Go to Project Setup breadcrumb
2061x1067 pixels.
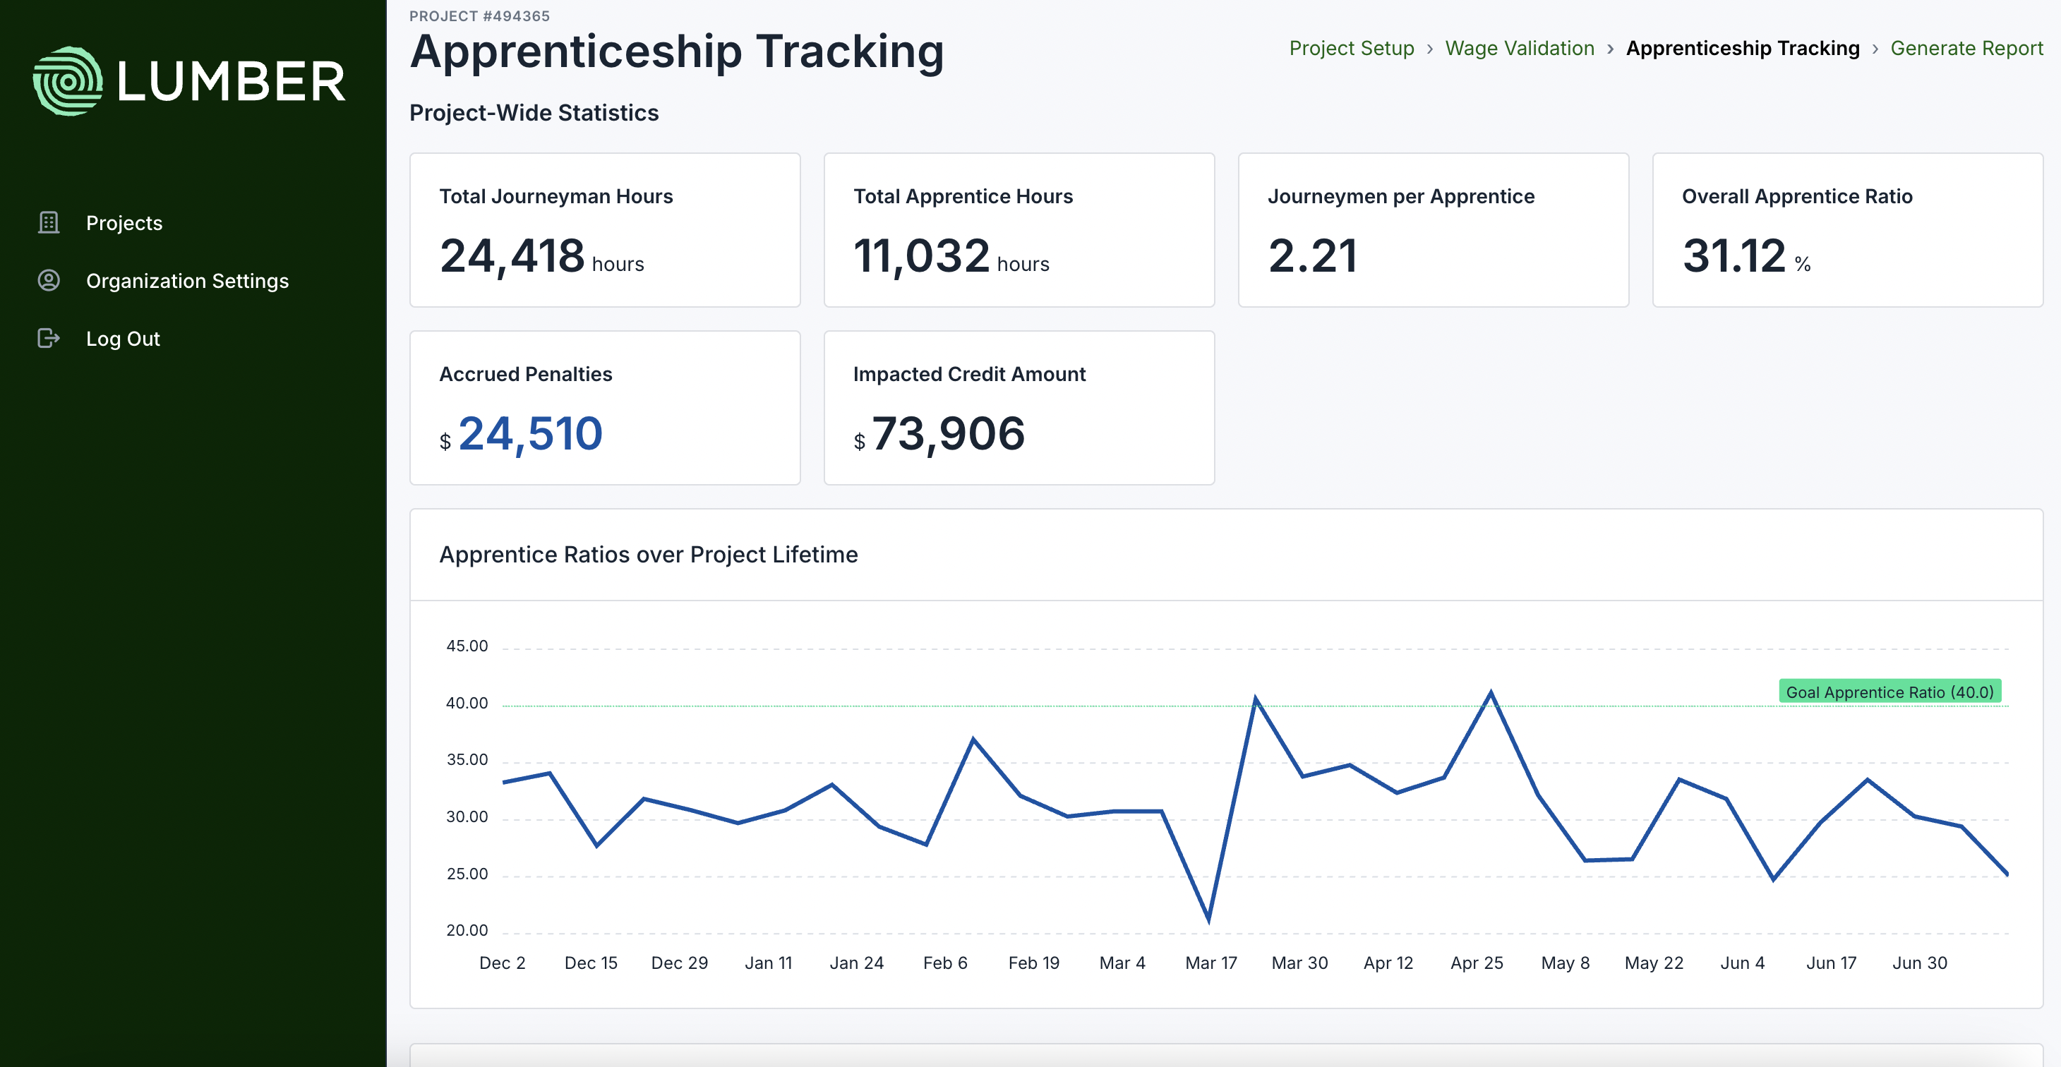pyautogui.click(x=1352, y=48)
